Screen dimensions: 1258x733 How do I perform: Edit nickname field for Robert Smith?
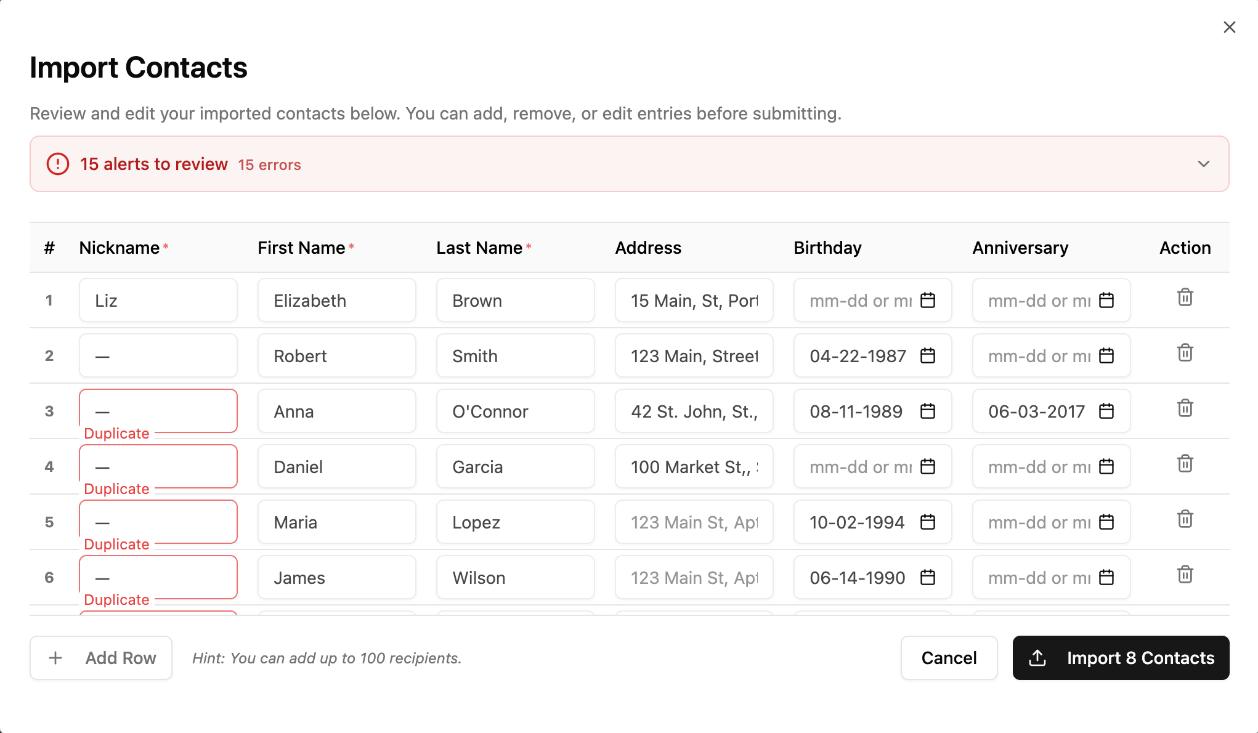158,355
